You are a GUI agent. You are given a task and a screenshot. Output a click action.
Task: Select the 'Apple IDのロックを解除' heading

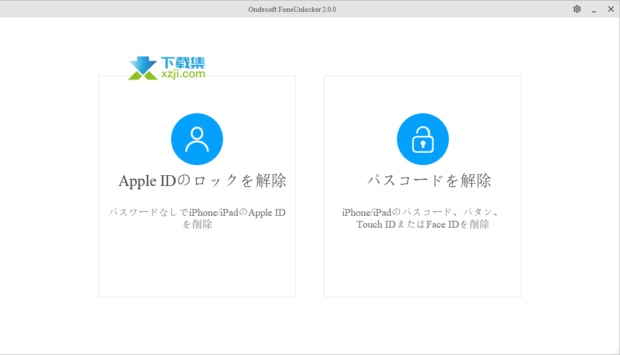point(202,181)
